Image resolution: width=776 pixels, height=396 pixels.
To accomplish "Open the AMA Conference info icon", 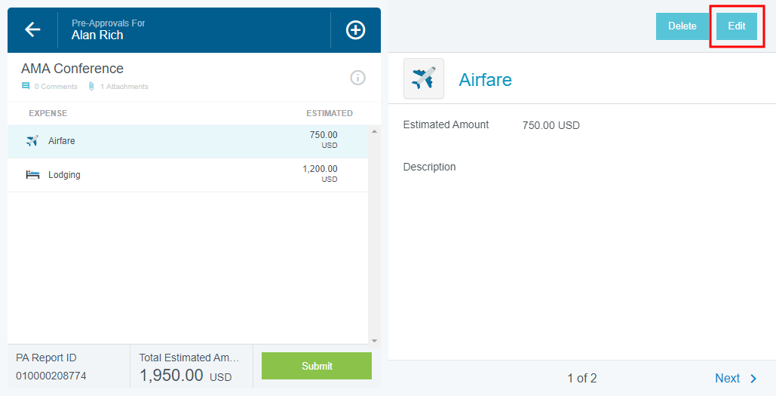I will coord(358,78).
